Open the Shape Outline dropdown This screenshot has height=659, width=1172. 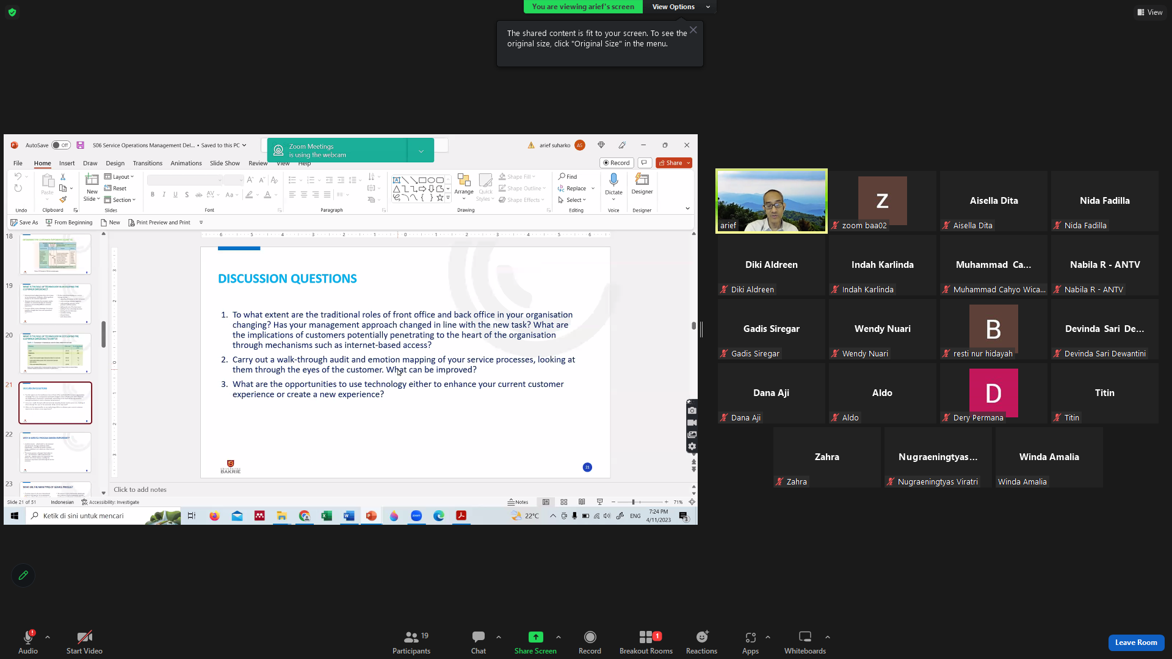coord(522,189)
